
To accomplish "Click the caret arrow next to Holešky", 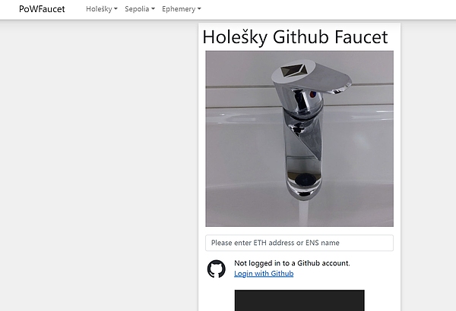I will coord(116,9).
